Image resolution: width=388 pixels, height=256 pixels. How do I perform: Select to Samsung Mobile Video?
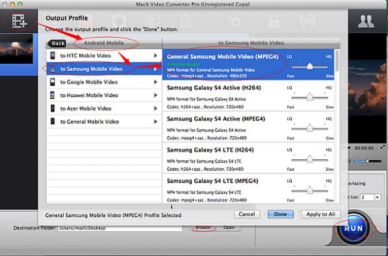click(x=104, y=69)
